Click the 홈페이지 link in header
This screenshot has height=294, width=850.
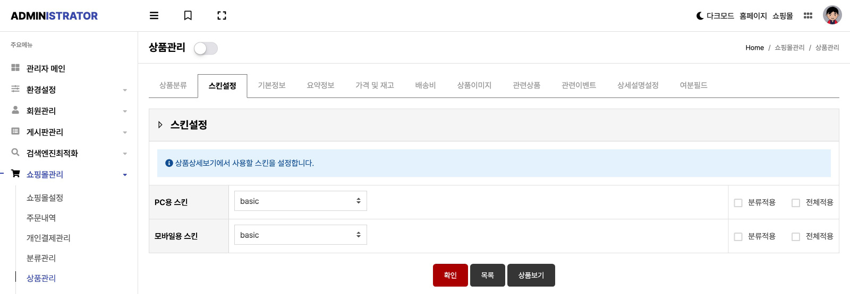[753, 16]
